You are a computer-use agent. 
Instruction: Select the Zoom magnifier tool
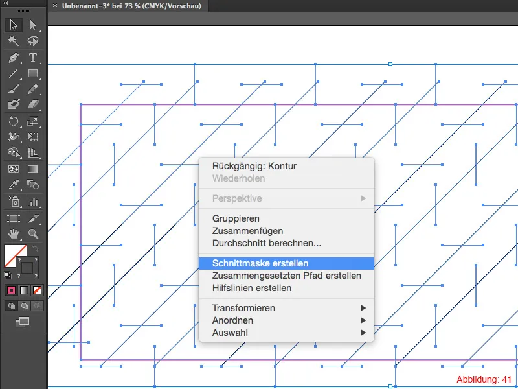point(33,234)
